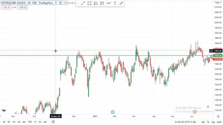Switch to the 1Y date range

[36, 122]
